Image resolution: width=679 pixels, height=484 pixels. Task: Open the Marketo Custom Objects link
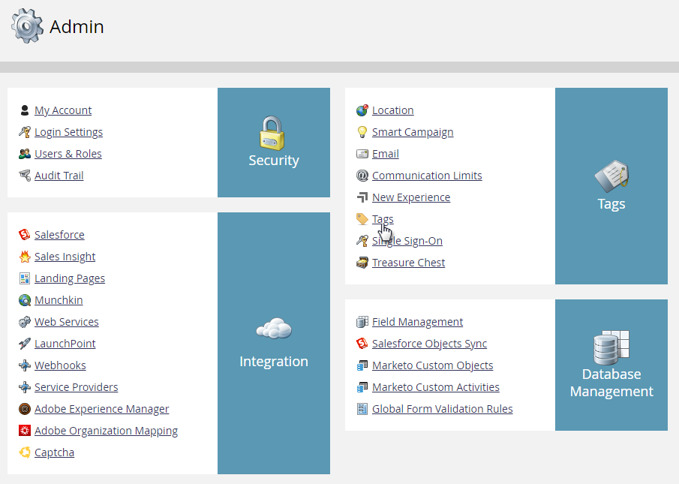pos(433,365)
